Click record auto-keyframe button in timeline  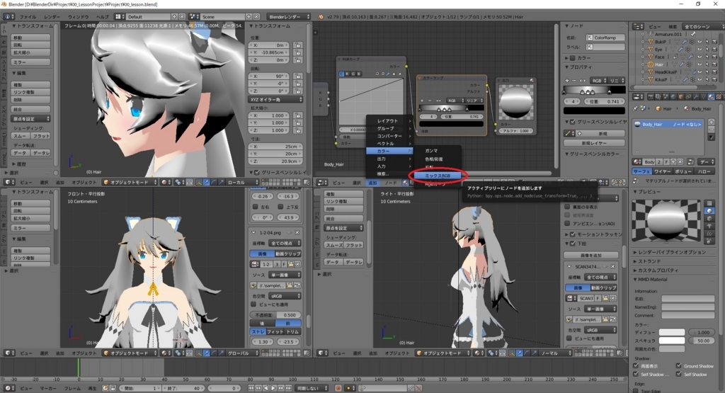click(x=338, y=388)
